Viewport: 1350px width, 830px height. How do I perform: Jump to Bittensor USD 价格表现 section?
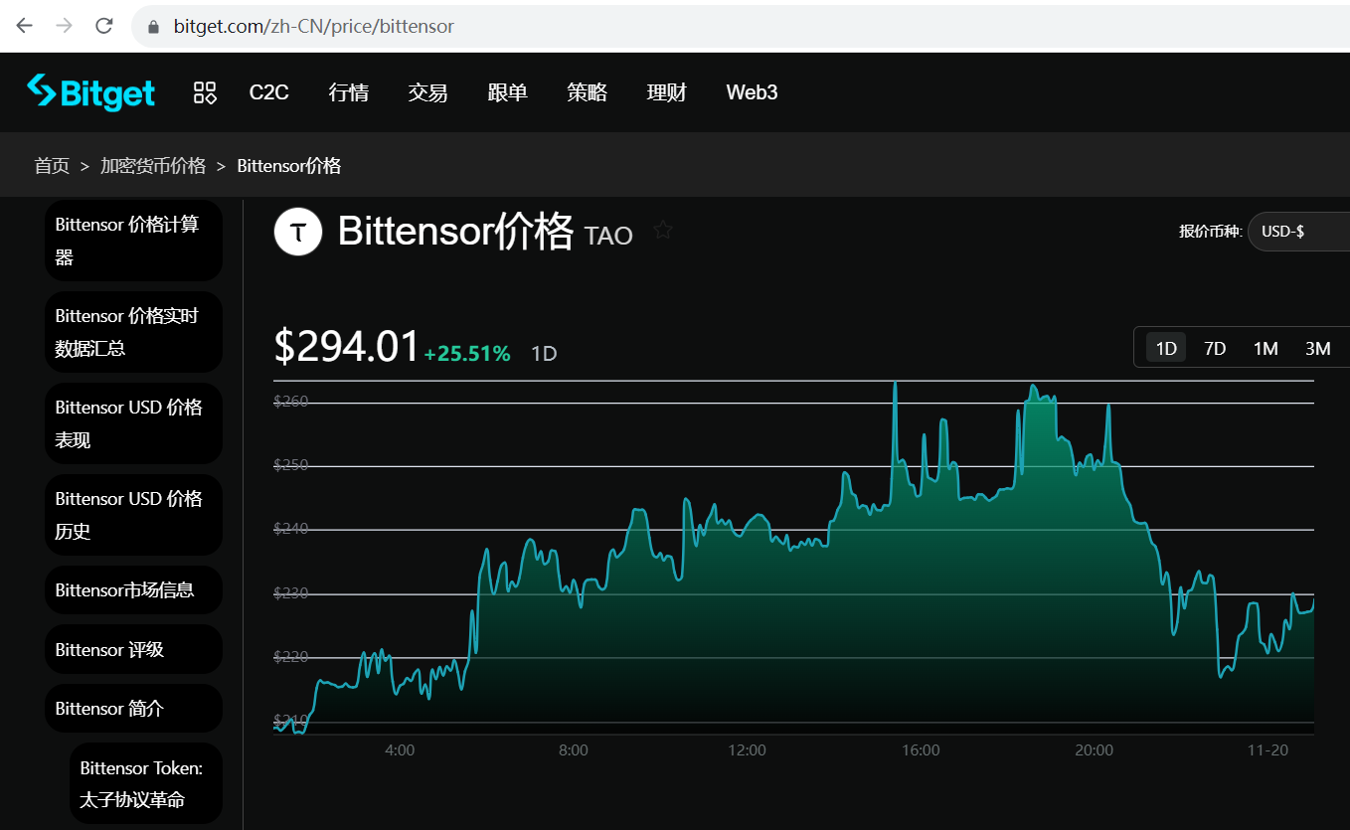(133, 423)
